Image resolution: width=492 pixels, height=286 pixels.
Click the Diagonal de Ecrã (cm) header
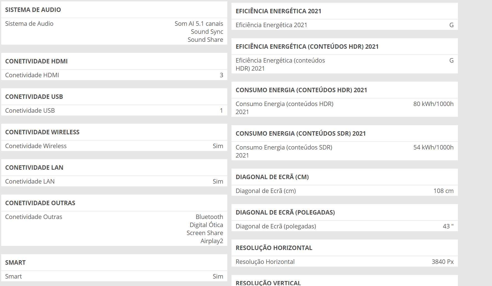272,177
